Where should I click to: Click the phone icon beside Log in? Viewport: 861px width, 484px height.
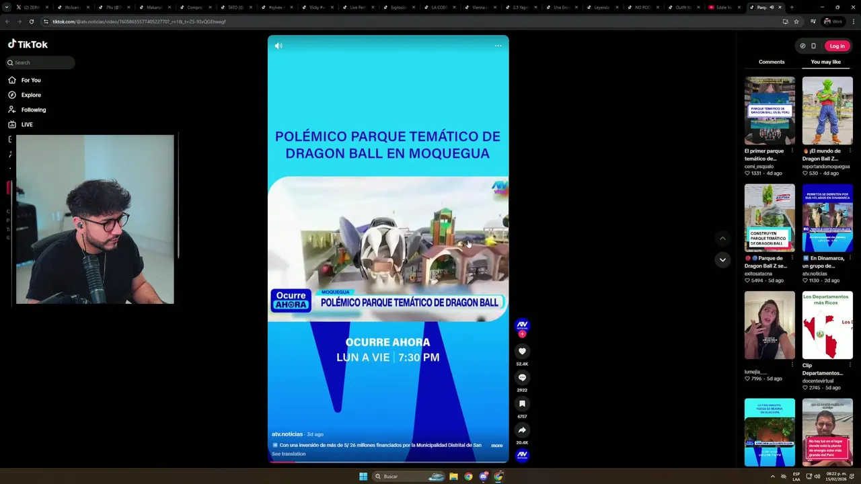pos(813,46)
